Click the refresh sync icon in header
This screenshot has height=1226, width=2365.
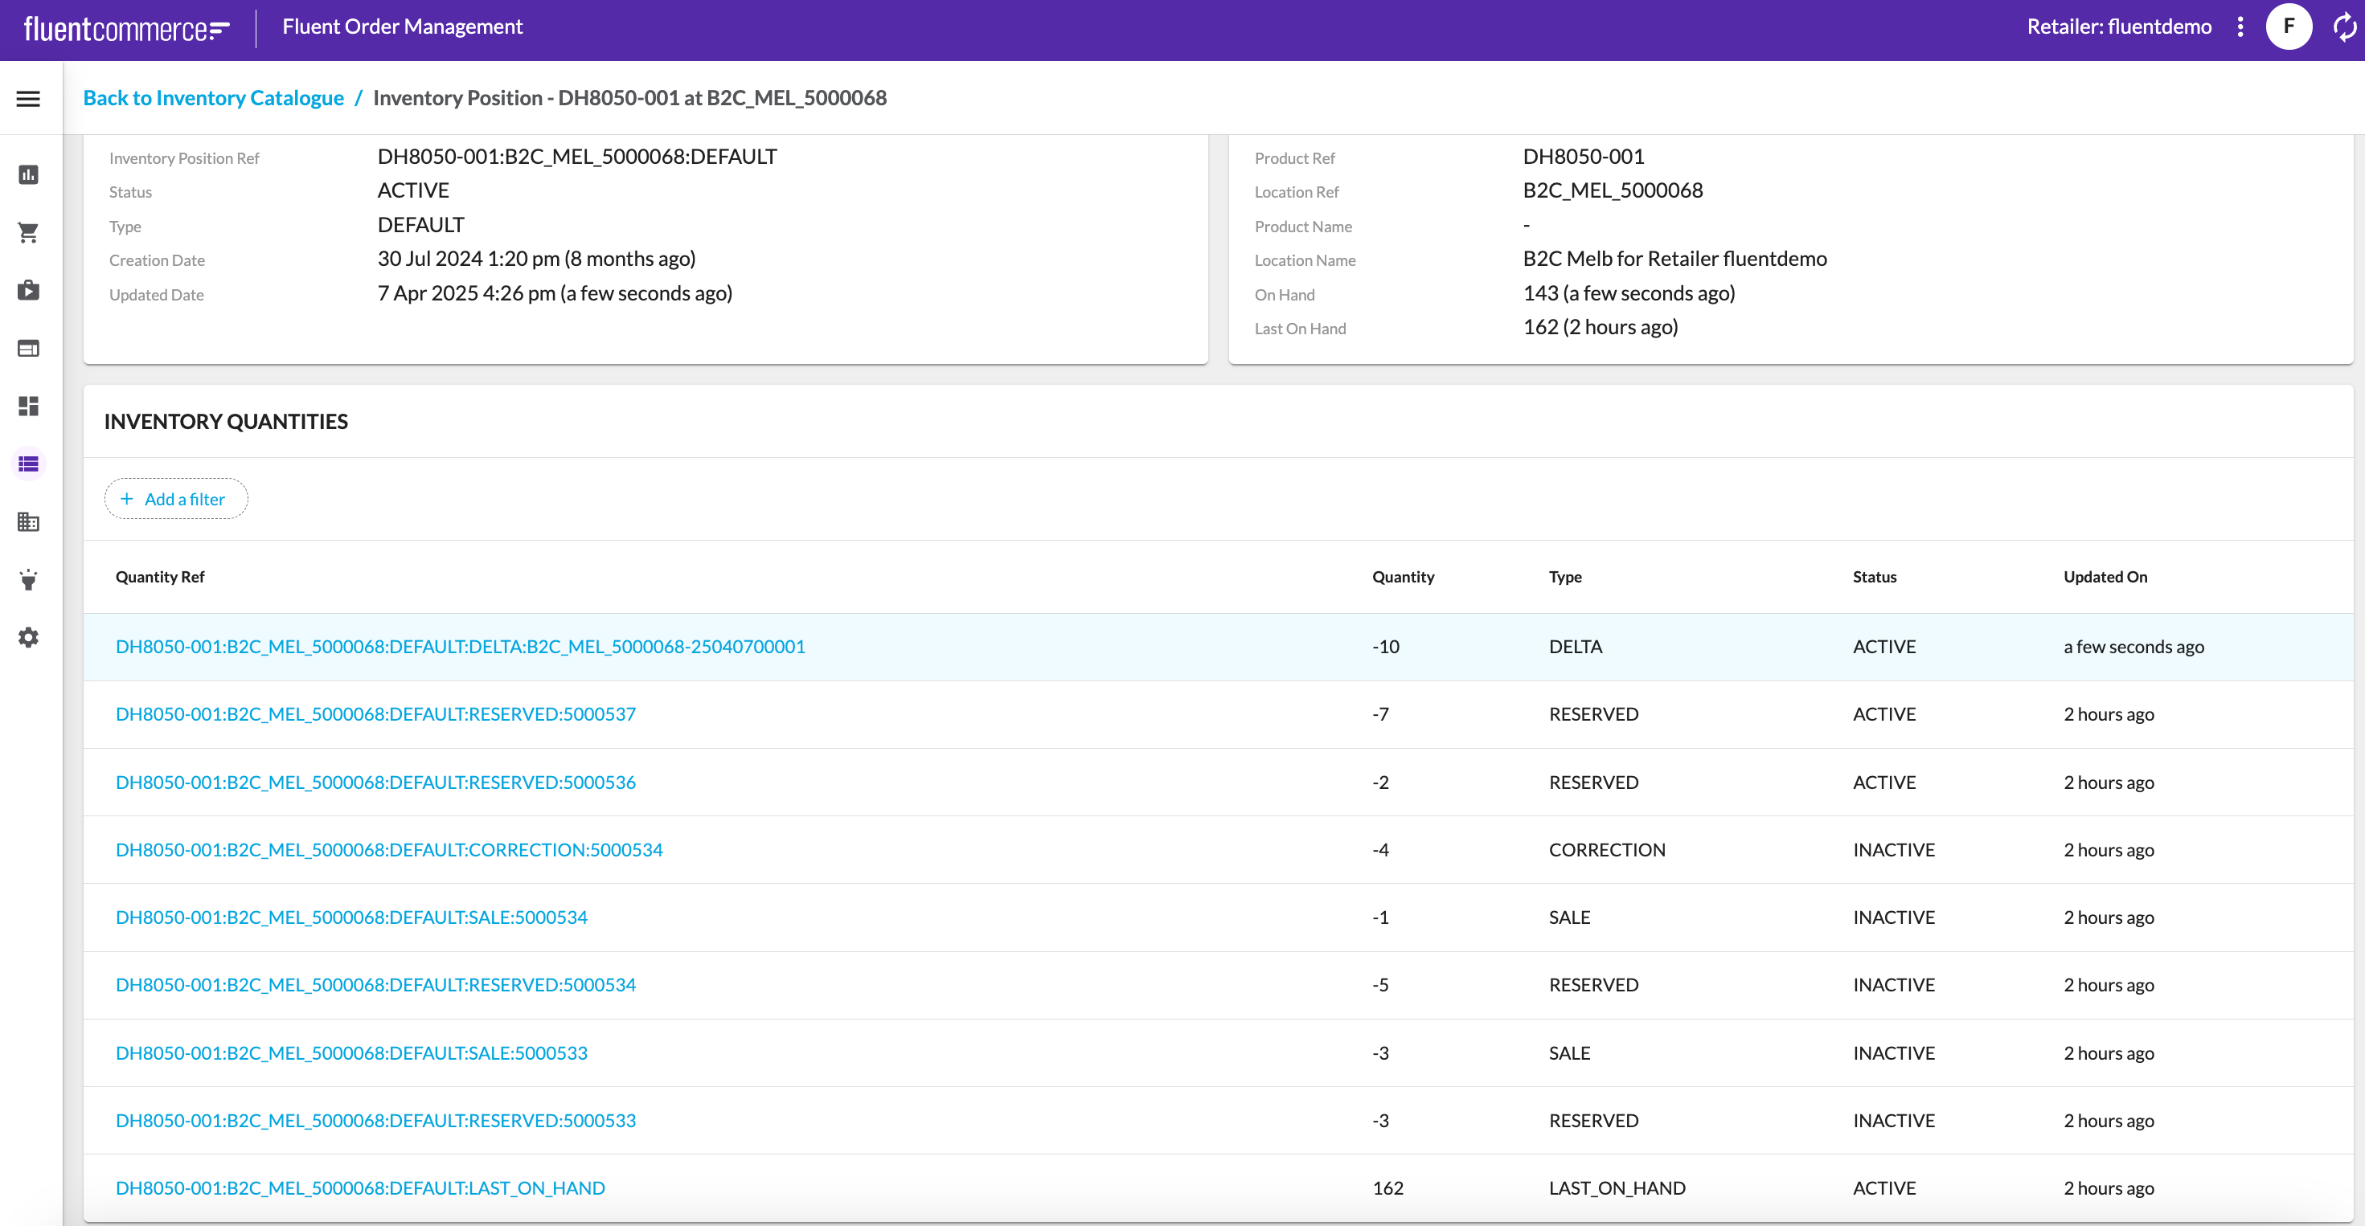(2344, 27)
